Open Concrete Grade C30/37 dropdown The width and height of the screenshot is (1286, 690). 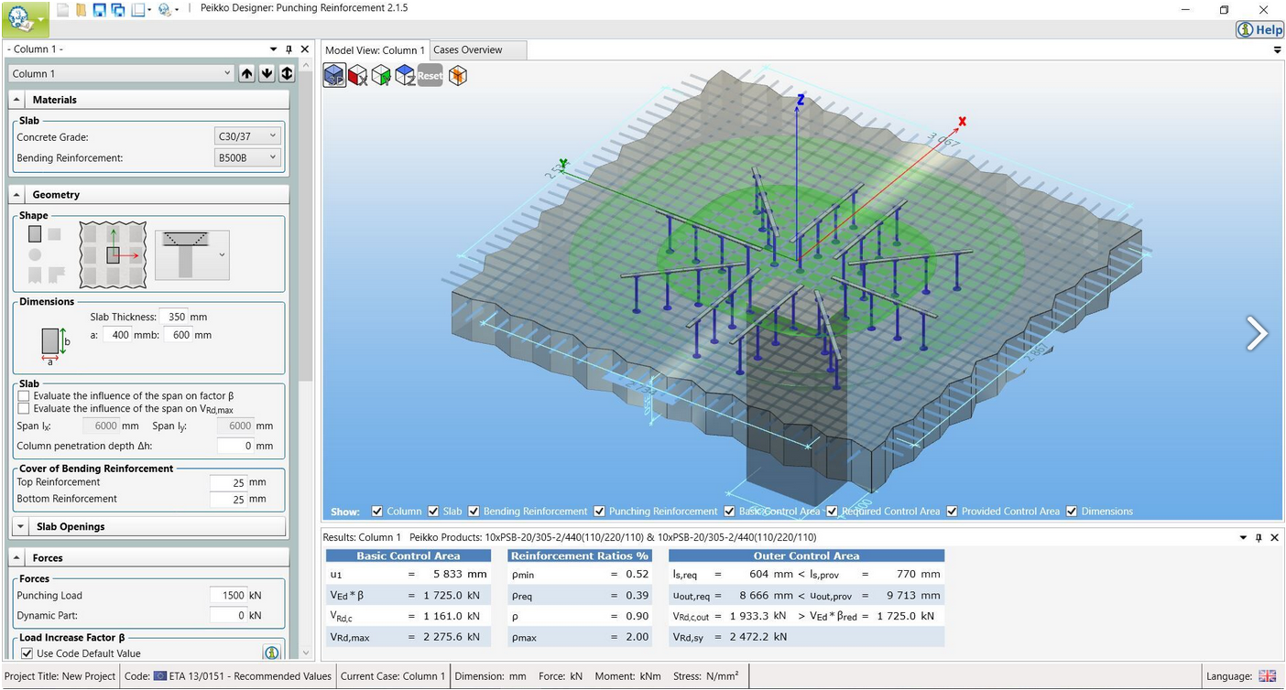(x=247, y=136)
